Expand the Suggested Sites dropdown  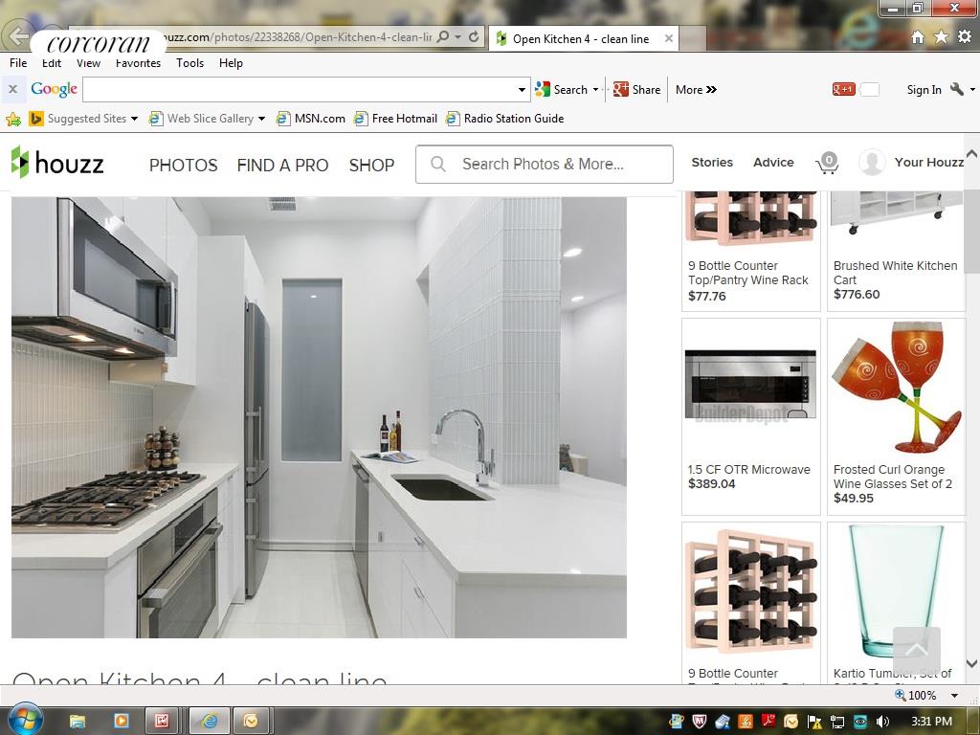[x=134, y=119]
